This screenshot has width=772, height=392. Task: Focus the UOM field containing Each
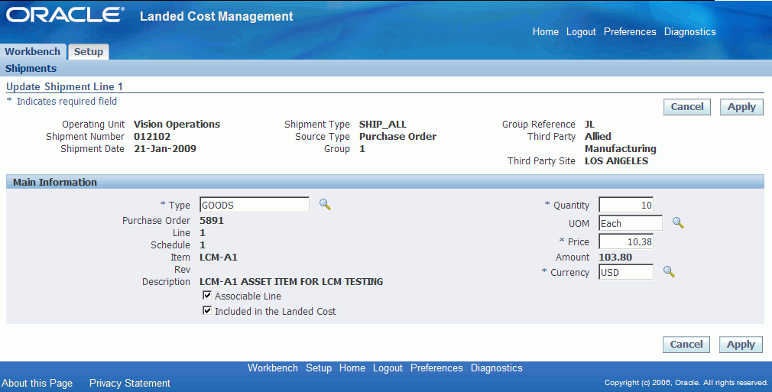point(631,223)
